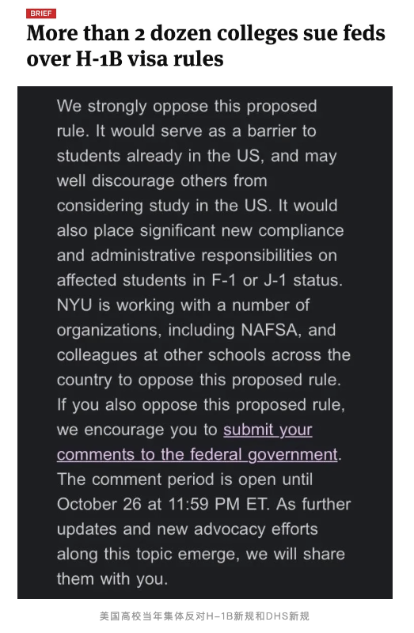414x633 pixels.
Task: Click the line 'updates and new advocacy efforts'
Action: [188, 529]
